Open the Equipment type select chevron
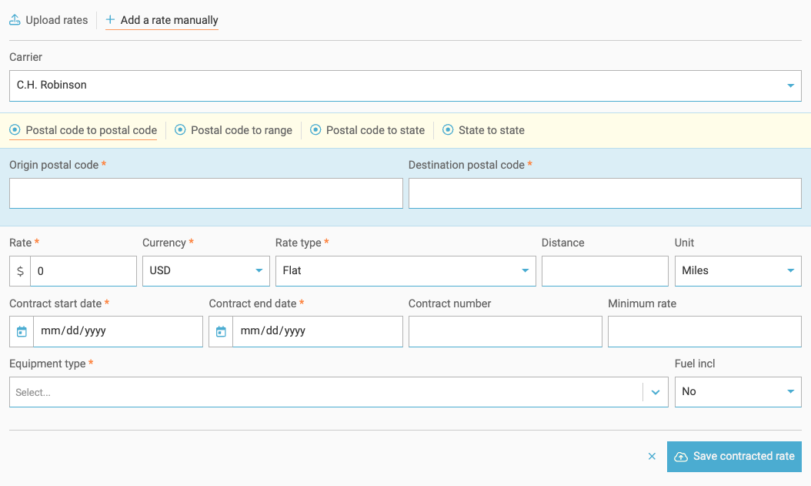This screenshot has height=486, width=811. pos(656,392)
